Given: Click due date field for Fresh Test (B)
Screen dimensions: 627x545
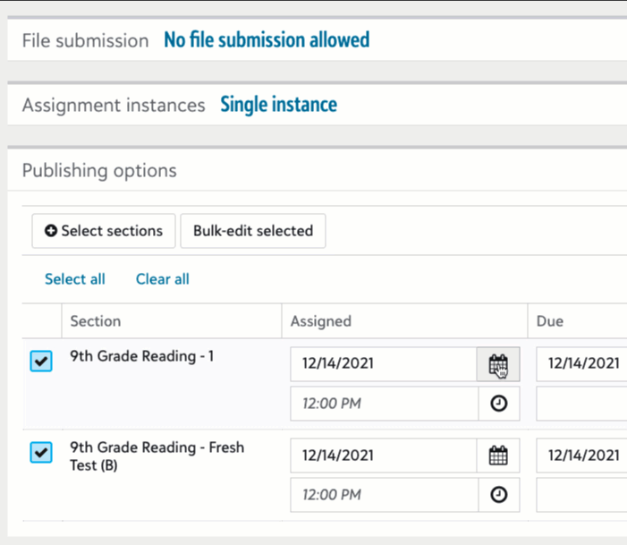Looking at the screenshot, I should [581, 456].
